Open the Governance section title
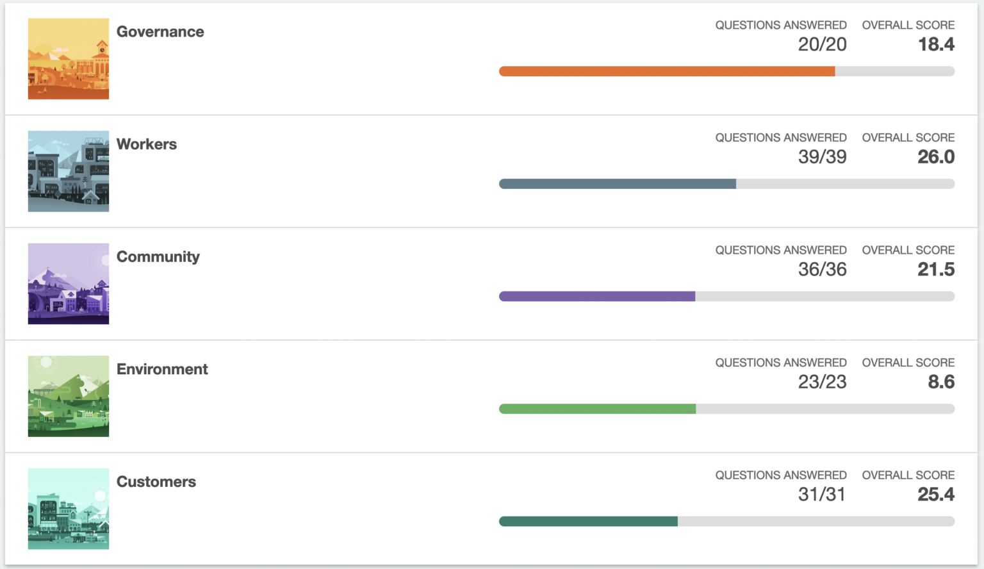984x569 pixels. [x=160, y=31]
